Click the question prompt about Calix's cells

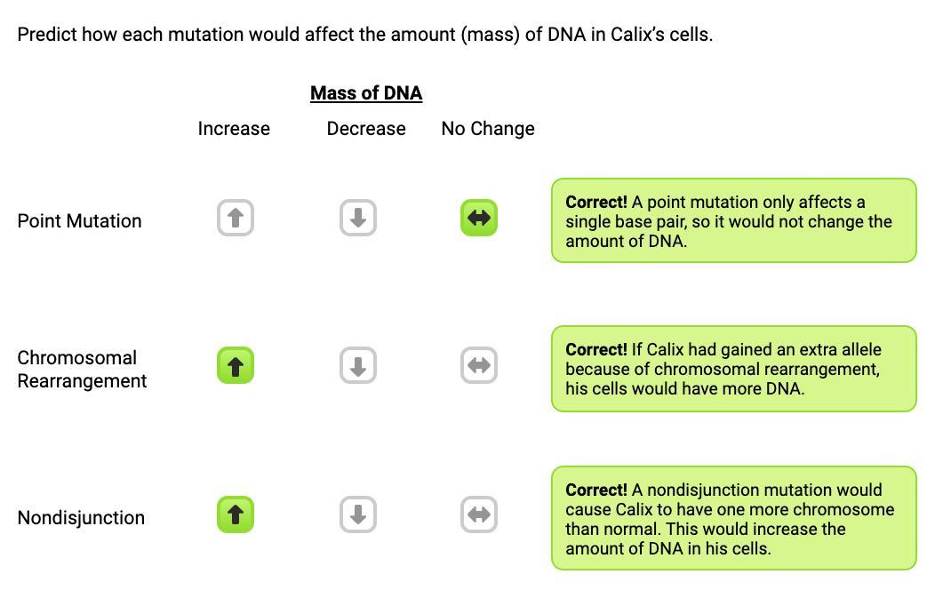[x=364, y=35]
